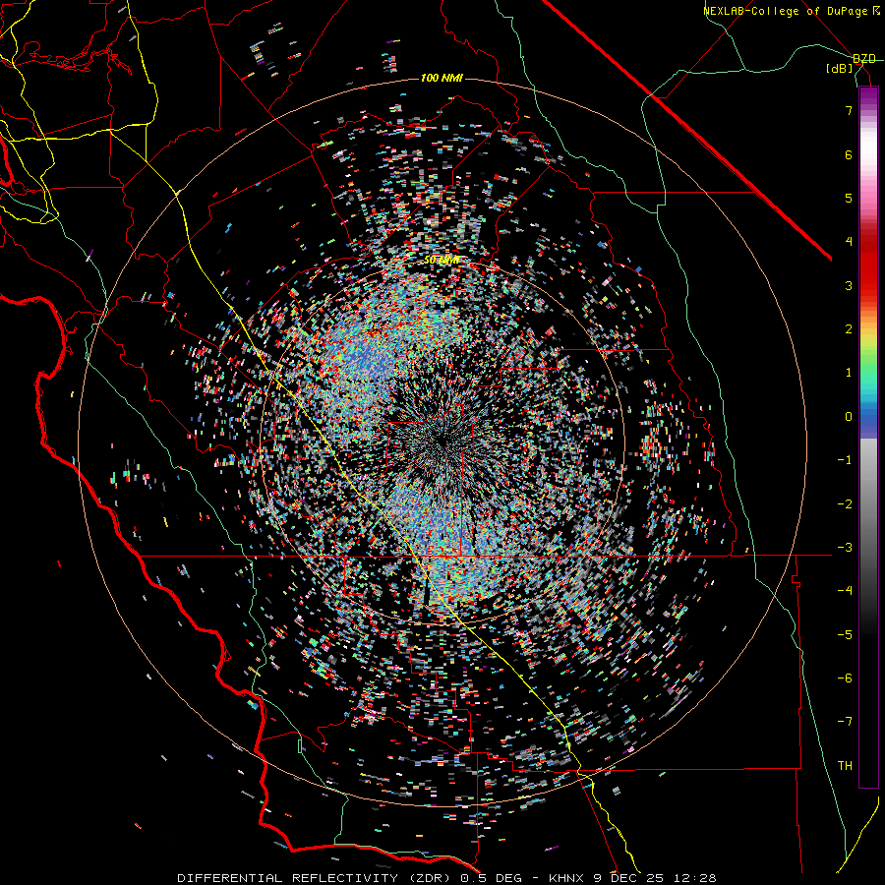The width and height of the screenshot is (885, 885).
Task: Click the scale value 3
Action: [x=849, y=285]
